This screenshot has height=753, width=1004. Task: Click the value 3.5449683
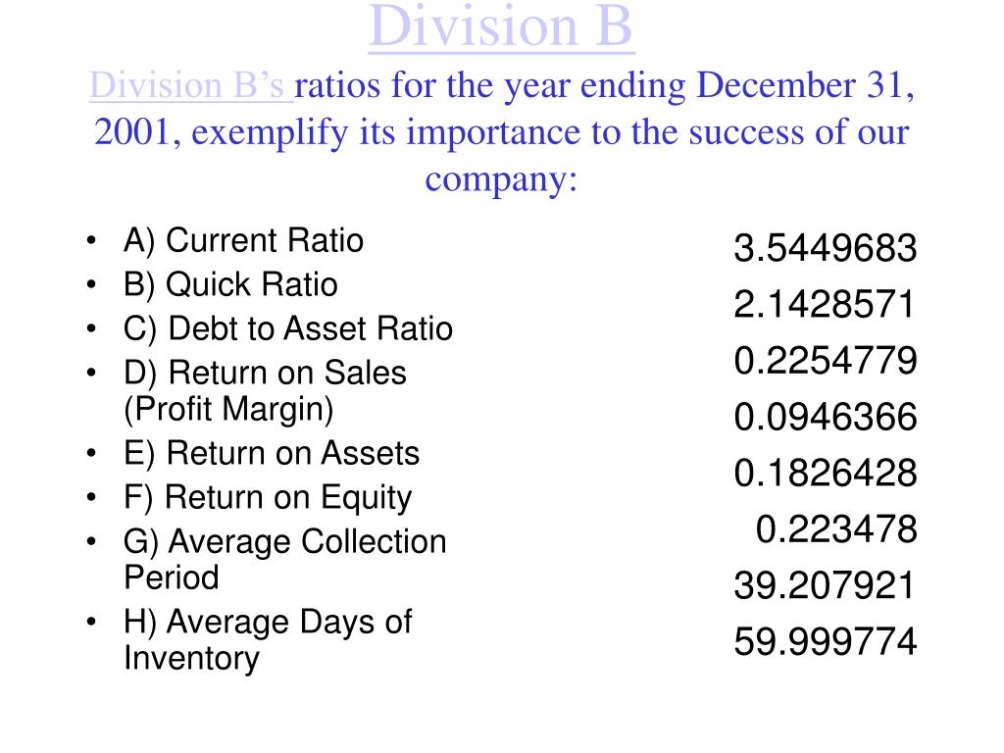click(x=826, y=248)
